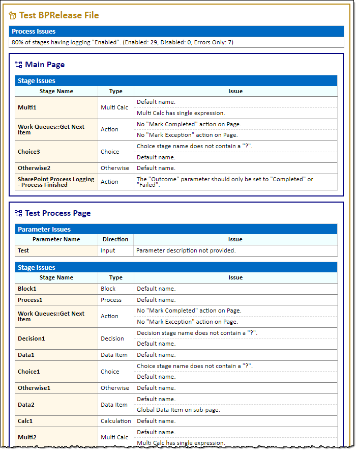
Task: Select the Decision1 stage name cell
Action: click(56, 339)
